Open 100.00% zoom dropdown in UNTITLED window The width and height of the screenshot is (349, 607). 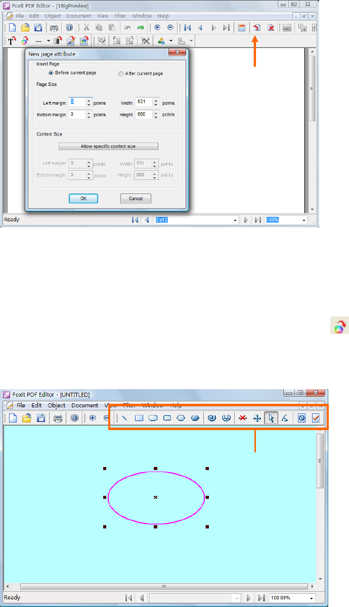312,598
